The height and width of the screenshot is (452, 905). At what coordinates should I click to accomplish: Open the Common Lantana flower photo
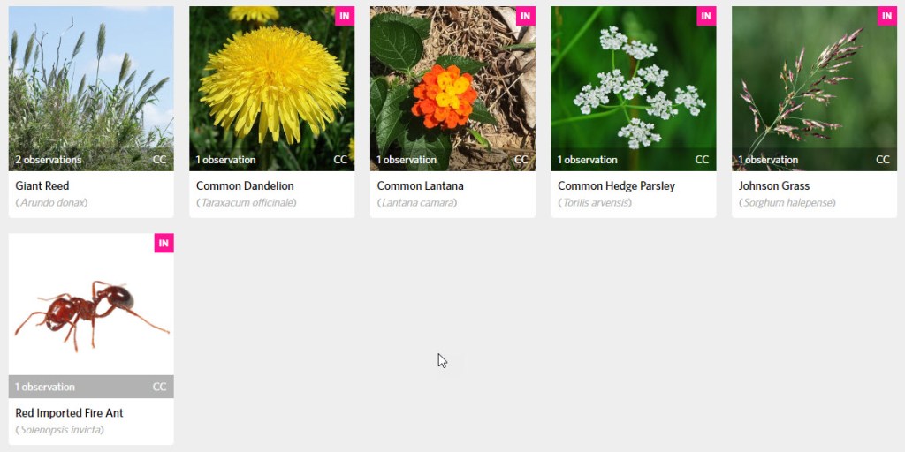point(452,89)
